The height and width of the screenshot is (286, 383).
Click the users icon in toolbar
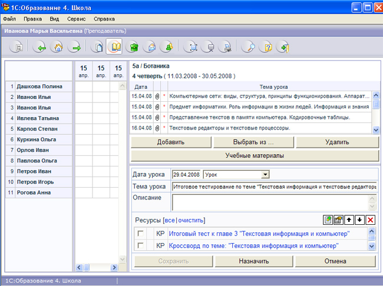[x=167, y=47]
